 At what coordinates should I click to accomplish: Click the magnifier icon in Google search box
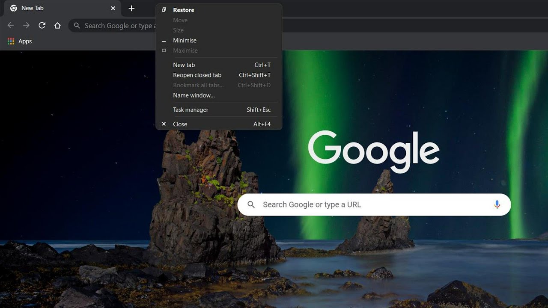251,204
